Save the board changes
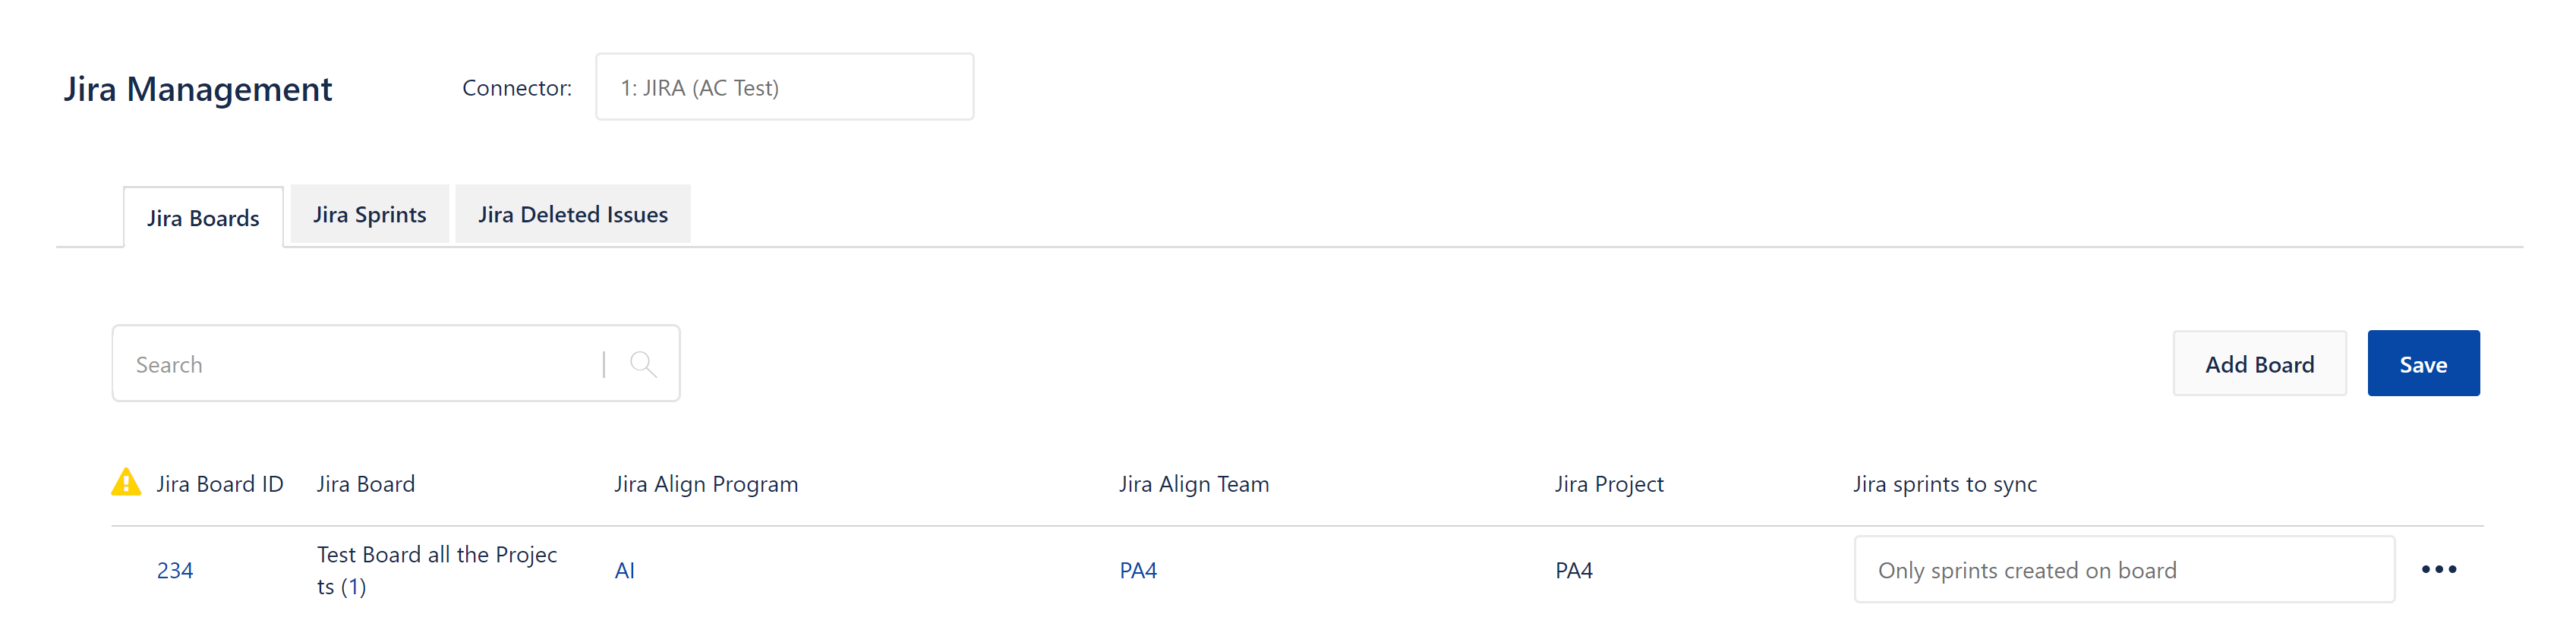 pos(2422,363)
